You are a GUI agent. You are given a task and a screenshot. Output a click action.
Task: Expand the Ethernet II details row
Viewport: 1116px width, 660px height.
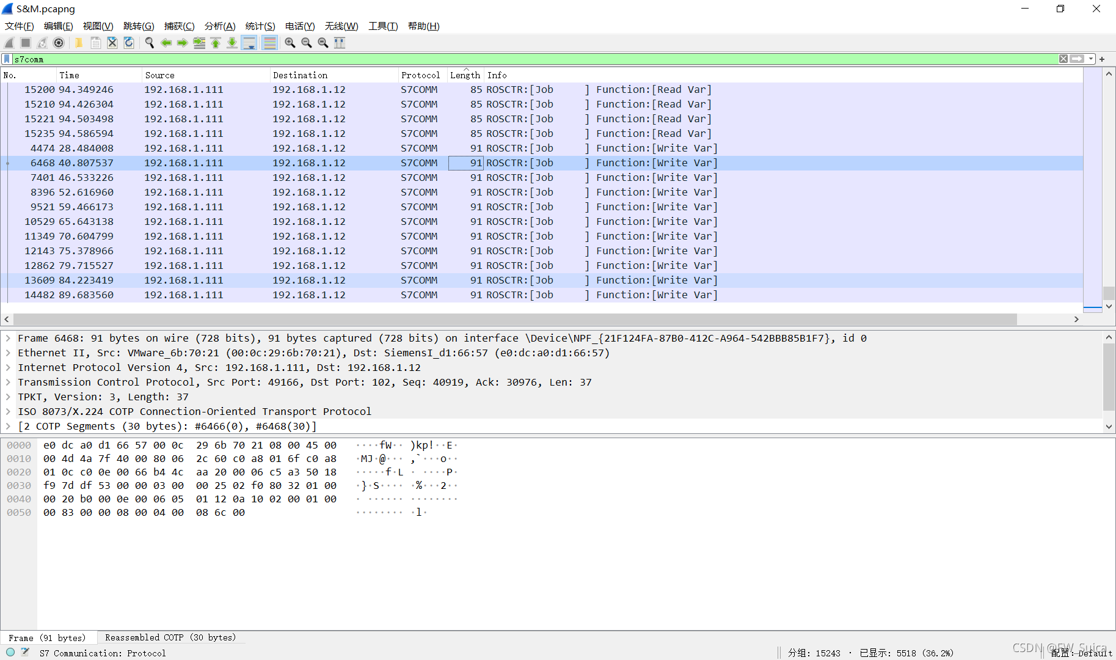[x=8, y=353]
